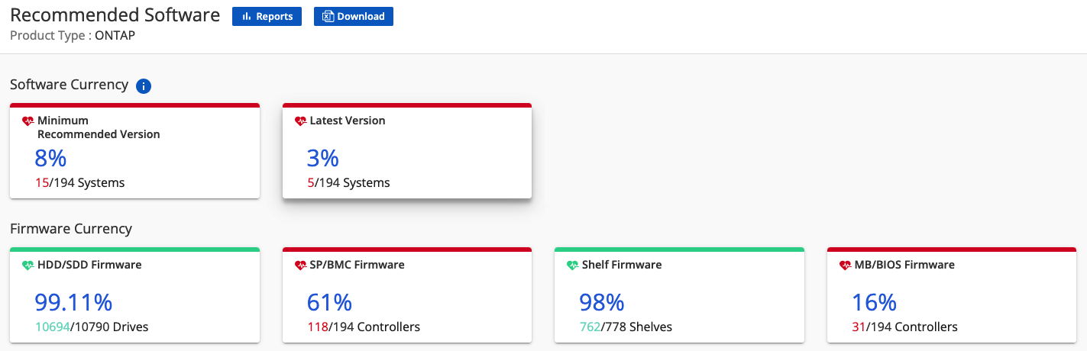This screenshot has height=351, width=1087.
Task: Click the SP/BMC Firmware red heart icon
Action: point(300,266)
